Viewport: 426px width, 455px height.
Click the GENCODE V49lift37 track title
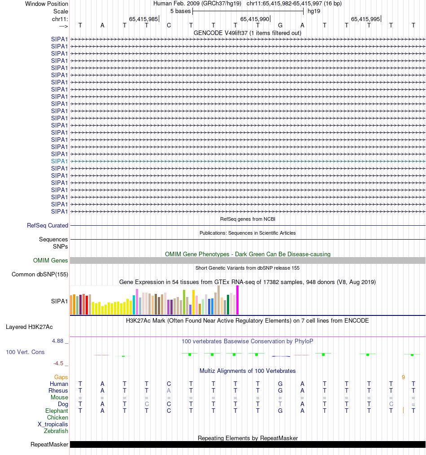tap(248, 33)
